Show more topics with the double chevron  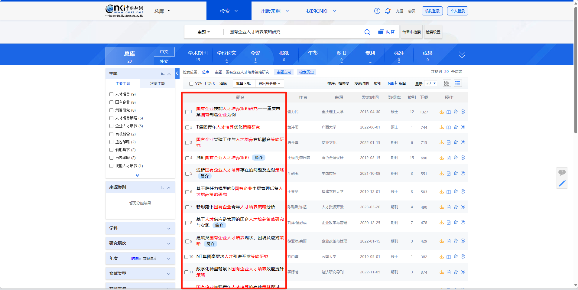(x=138, y=175)
